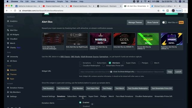Open Themes in Prime section

click(x=12, y=74)
